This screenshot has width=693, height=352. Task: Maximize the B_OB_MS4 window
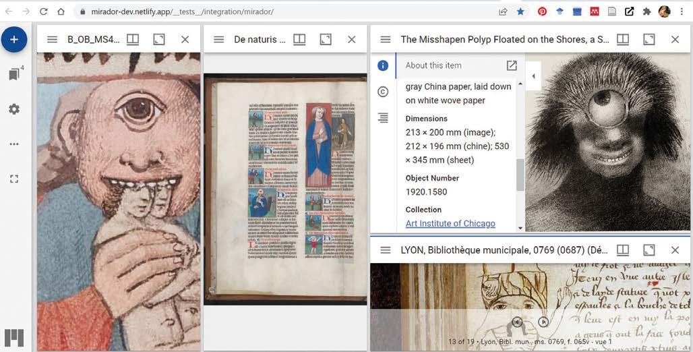click(x=159, y=39)
